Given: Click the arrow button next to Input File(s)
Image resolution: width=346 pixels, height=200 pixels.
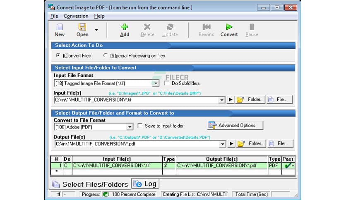Looking at the screenshot, I should 231,100.
